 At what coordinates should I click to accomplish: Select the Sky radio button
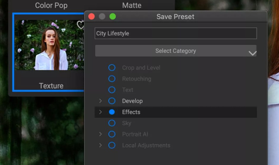point(112,123)
